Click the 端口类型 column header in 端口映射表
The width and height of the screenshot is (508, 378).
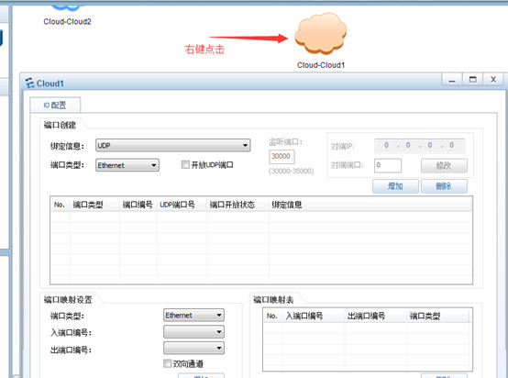[437, 316]
